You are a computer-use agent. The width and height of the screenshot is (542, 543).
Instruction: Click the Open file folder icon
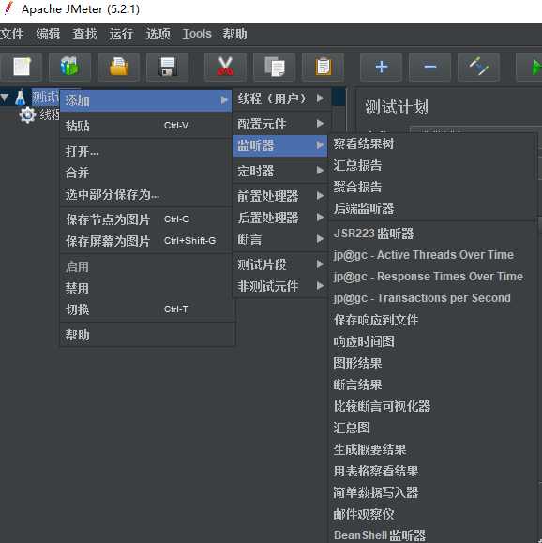(118, 67)
